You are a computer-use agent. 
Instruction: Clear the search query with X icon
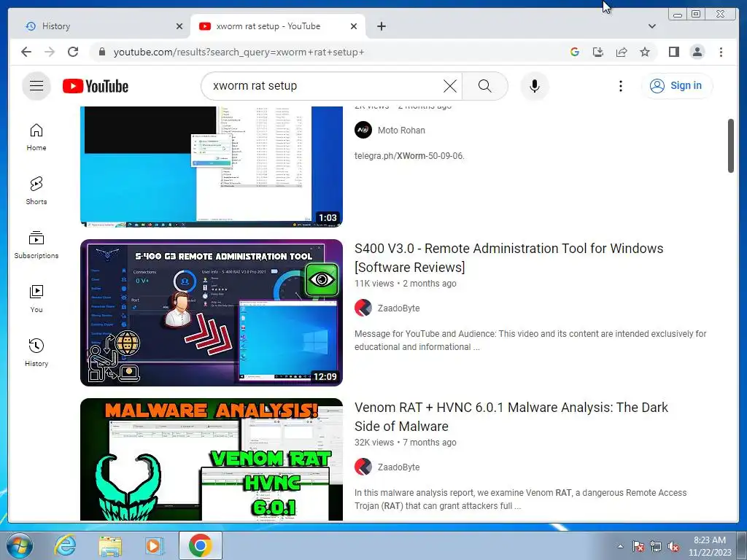tap(449, 86)
